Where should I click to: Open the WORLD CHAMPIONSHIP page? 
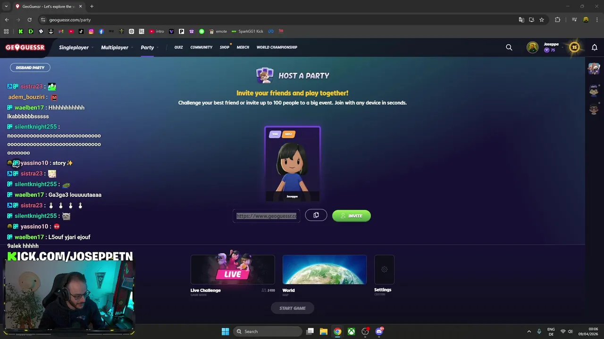tap(277, 47)
